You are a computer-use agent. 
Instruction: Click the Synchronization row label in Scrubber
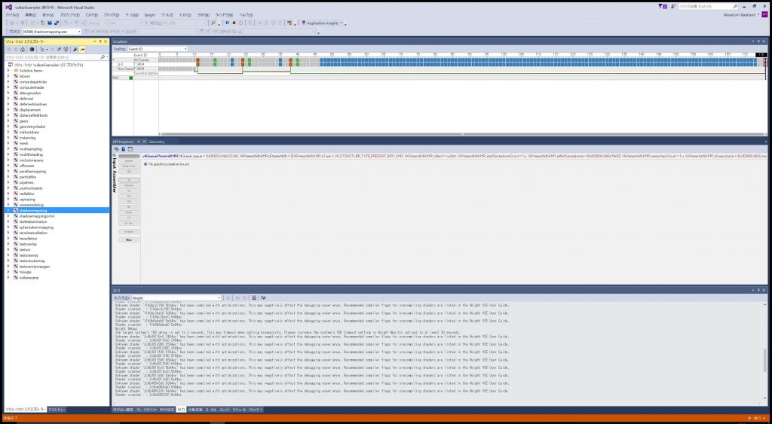(146, 73)
